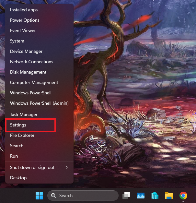
Task: Choose Network Connections
Action: click(x=31, y=62)
